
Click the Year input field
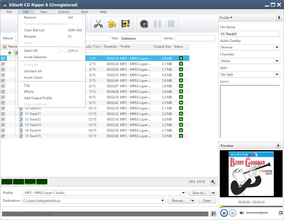click(141, 38)
